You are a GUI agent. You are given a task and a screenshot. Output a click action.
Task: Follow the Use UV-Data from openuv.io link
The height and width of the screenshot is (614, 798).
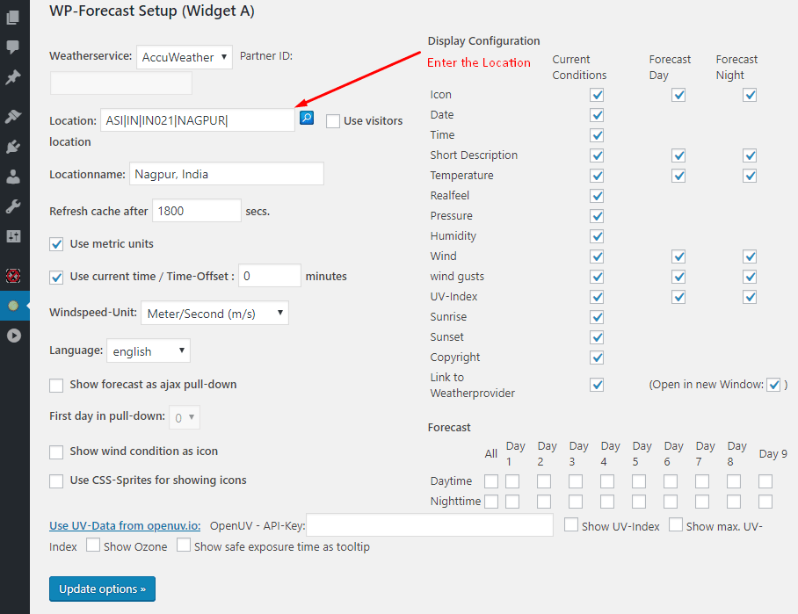click(124, 525)
